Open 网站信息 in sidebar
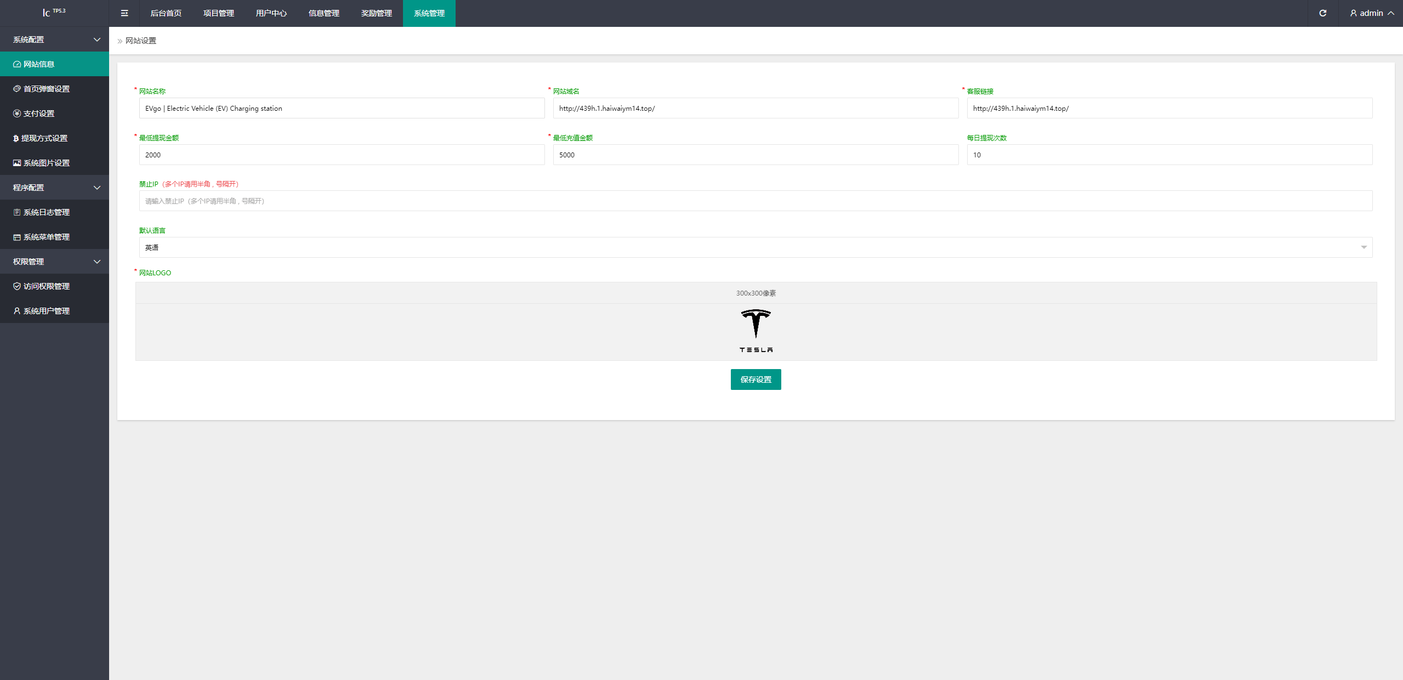This screenshot has height=680, width=1403. click(54, 64)
